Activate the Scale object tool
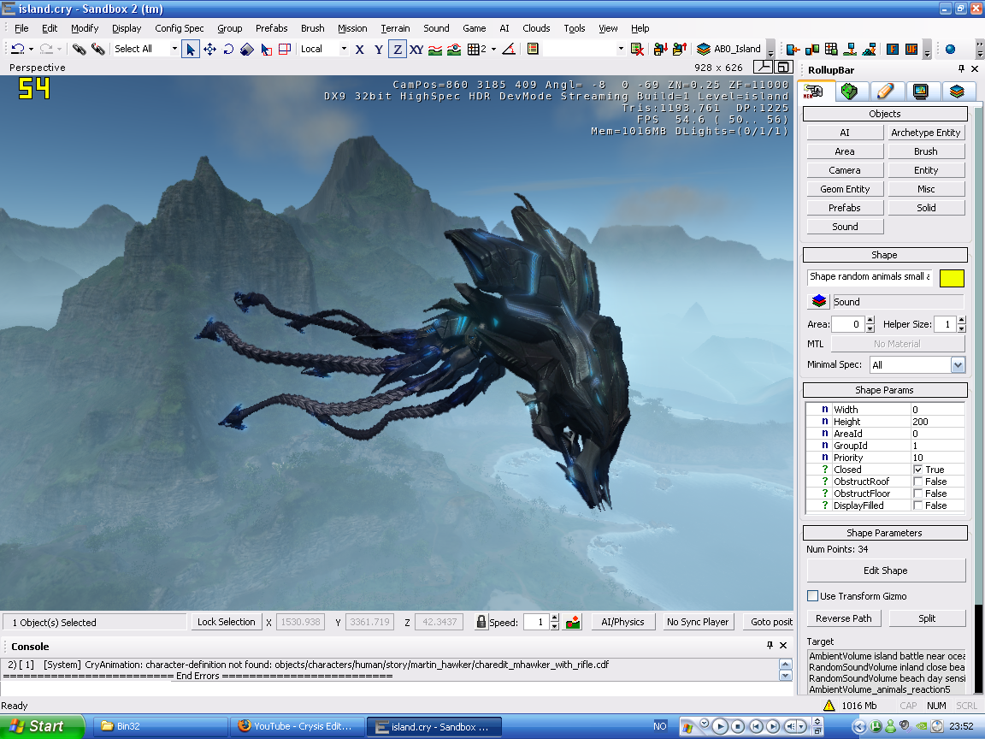The width and height of the screenshot is (985, 739). tap(247, 49)
